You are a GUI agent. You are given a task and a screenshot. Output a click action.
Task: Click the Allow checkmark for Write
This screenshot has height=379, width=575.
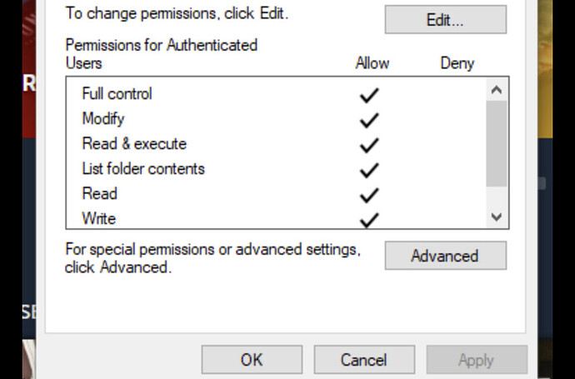(368, 219)
